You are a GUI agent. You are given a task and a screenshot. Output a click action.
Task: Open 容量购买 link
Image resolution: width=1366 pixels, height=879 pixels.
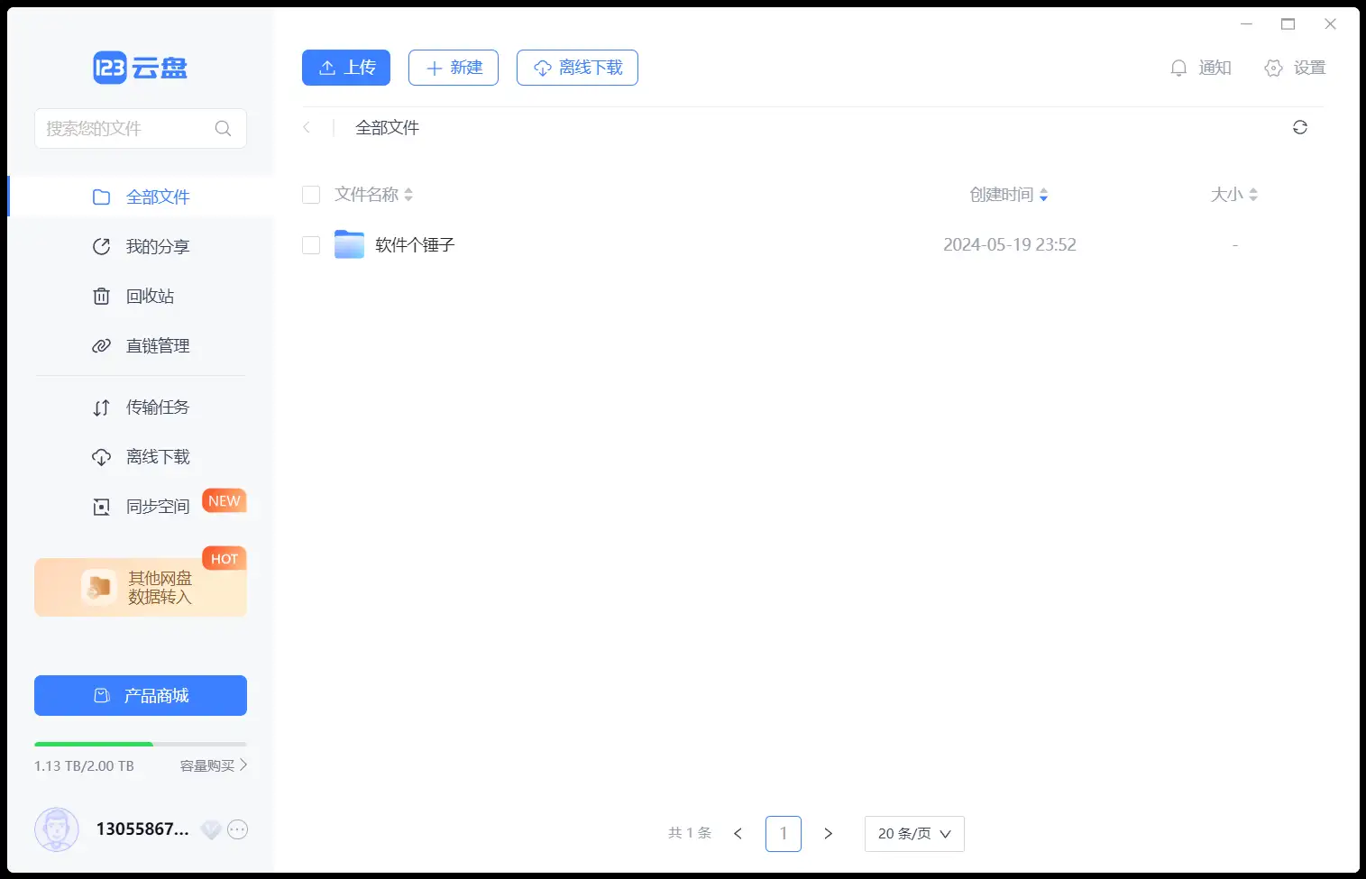click(214, 765)
